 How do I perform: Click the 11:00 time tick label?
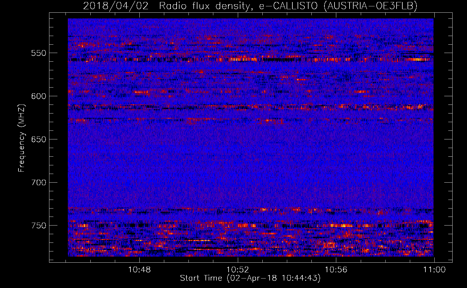434,270
